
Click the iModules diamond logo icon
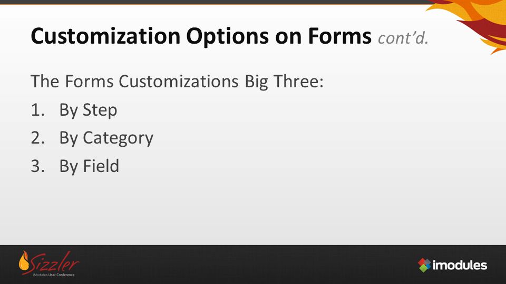424,265
